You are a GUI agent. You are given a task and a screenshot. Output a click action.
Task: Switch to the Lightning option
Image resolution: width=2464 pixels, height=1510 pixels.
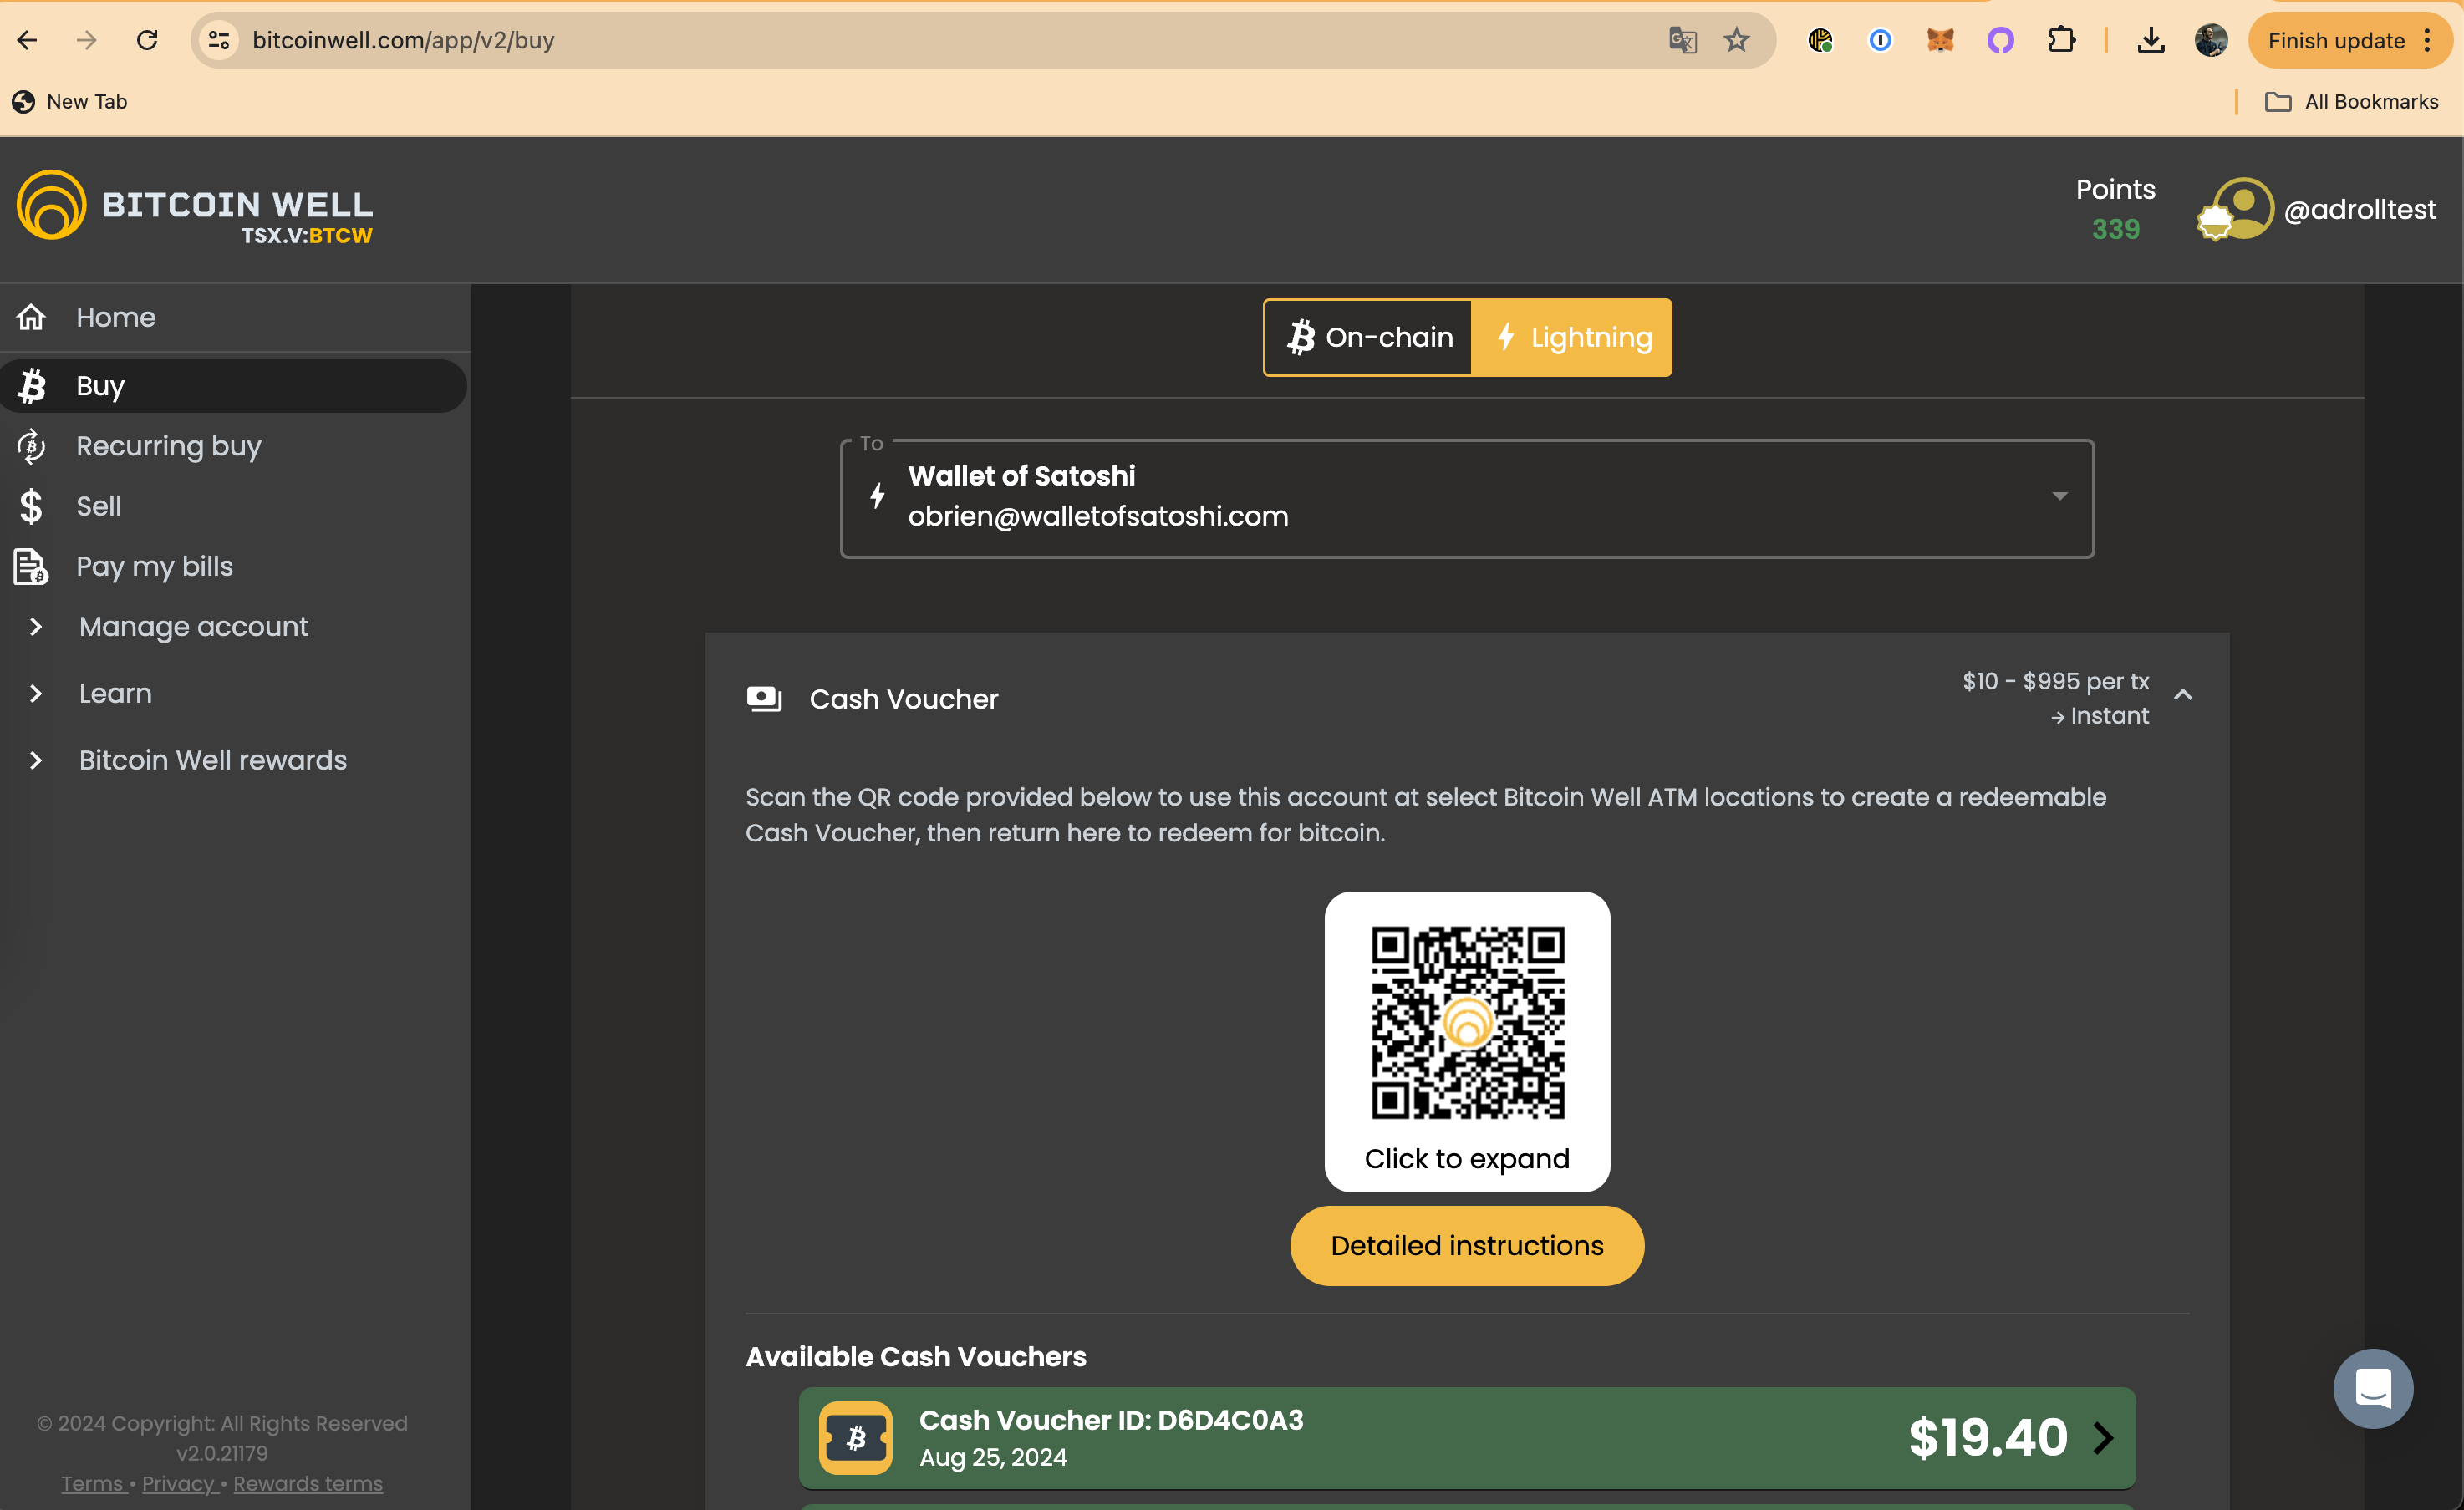click(1571, 338)
